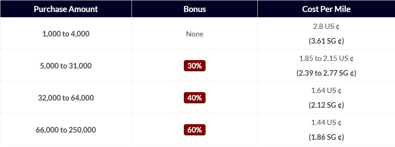Click the 2.8 US ¢ cost text

326,26
